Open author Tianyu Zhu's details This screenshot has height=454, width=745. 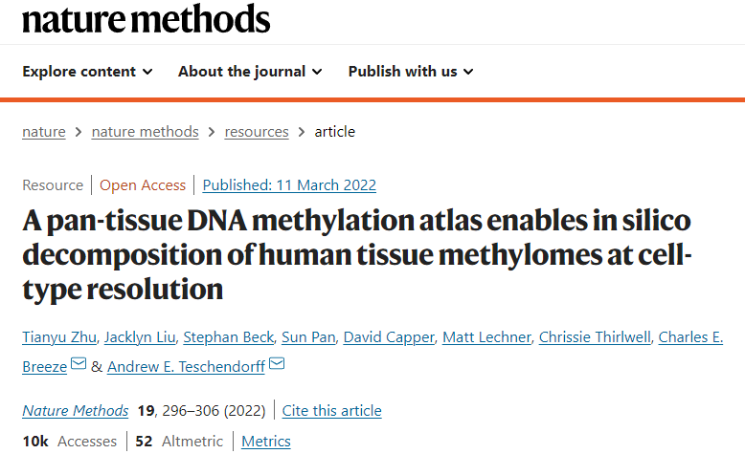[x=59, y=336]
